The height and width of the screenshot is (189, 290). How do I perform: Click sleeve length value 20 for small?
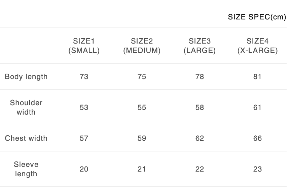84,169
